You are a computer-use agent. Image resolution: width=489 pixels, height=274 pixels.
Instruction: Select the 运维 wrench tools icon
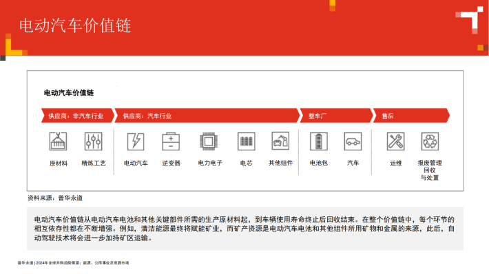396,141
